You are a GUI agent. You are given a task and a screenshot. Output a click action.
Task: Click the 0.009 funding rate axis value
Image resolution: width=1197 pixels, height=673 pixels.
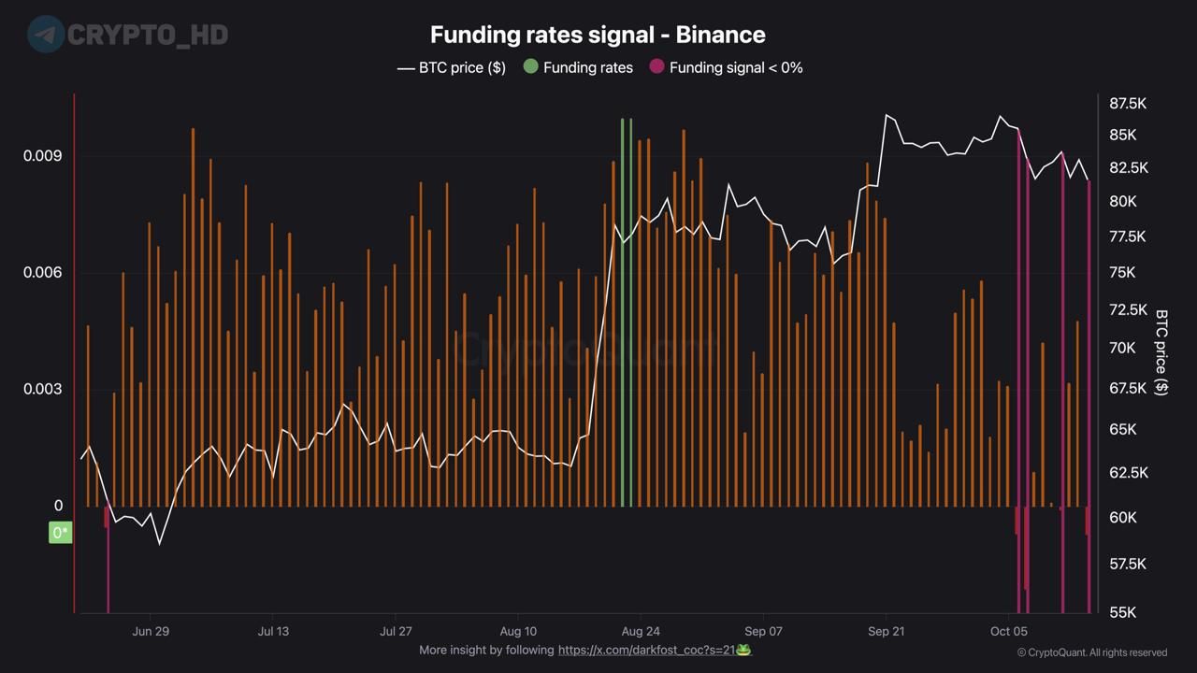(43, 155)
